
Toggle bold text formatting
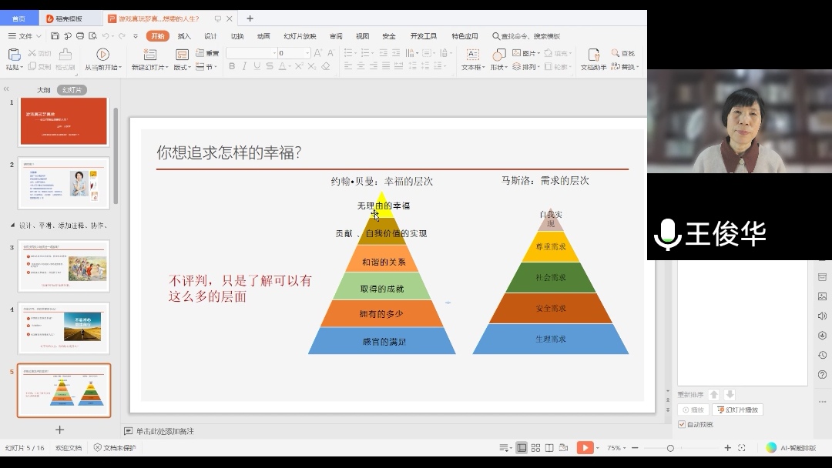click(x=232, y=67)
